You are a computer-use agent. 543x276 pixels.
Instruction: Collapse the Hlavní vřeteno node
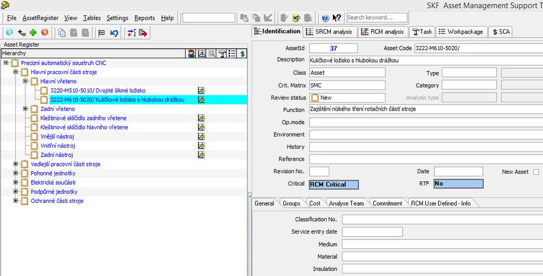25,81
